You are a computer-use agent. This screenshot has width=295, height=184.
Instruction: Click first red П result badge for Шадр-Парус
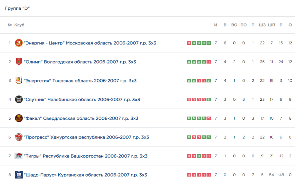point(189,175)
